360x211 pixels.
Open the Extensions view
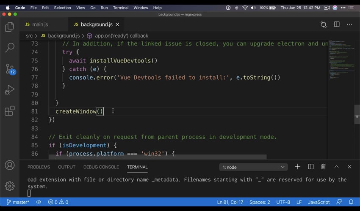point(10,111)
